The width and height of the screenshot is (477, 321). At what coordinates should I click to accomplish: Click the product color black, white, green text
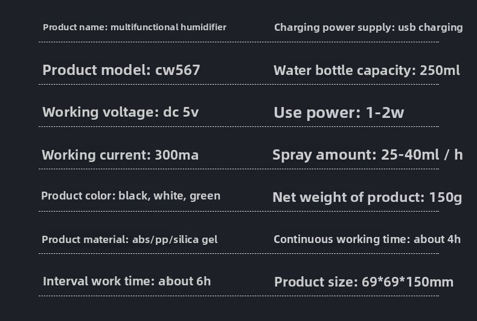130,196
